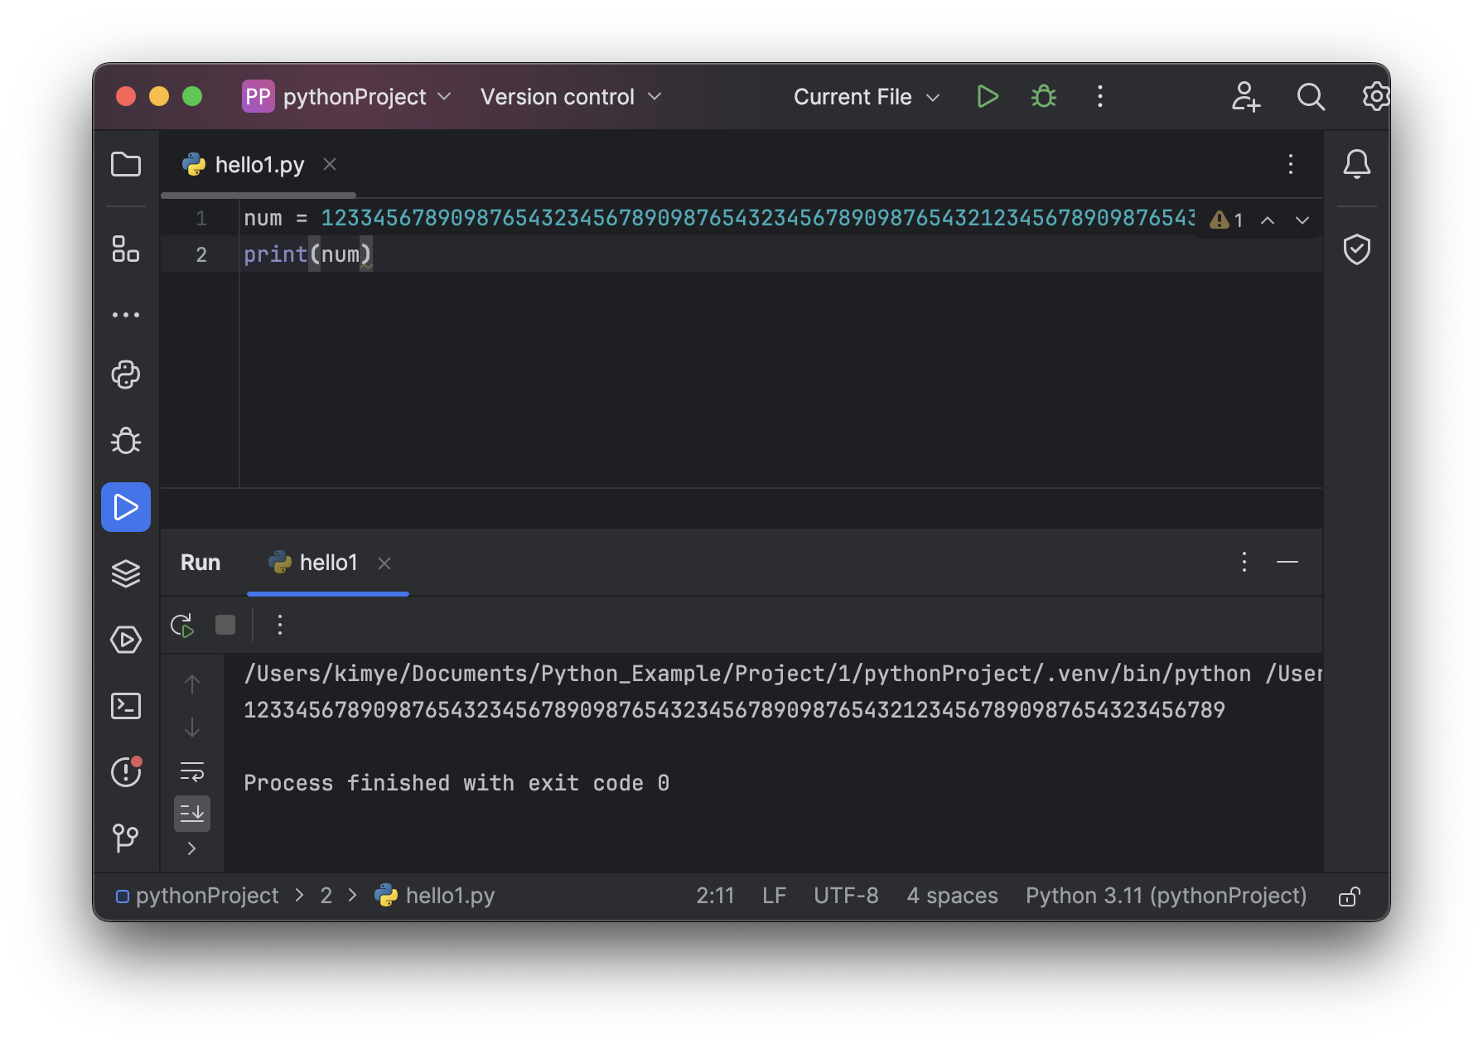Open the Python Packages layers icon
This screenshot has height=1044, width=1483.
tap(126, 573)
